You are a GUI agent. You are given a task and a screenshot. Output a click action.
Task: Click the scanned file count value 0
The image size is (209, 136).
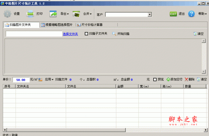coord(70,80)
